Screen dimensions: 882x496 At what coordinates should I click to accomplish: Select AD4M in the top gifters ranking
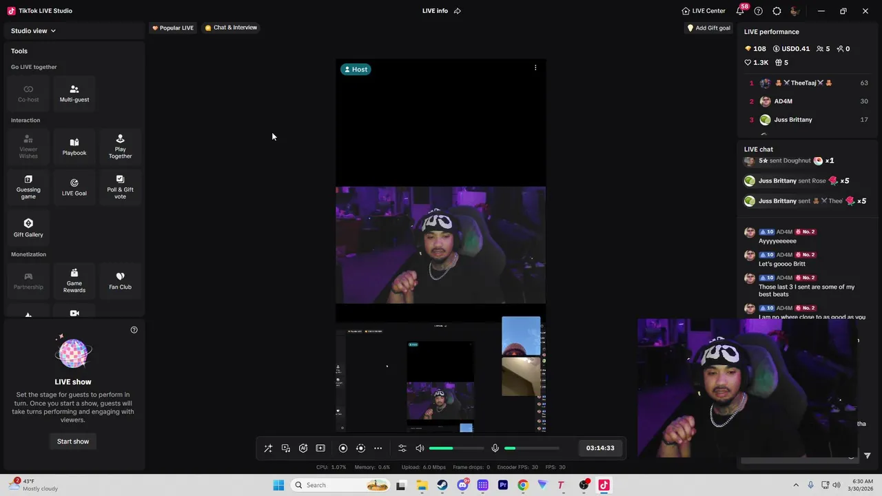click(x=808, y=101)
